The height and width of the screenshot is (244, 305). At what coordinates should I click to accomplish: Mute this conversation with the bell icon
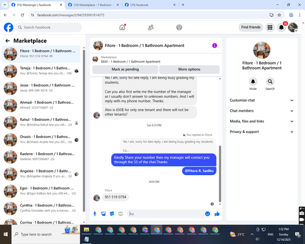(253, 82)
